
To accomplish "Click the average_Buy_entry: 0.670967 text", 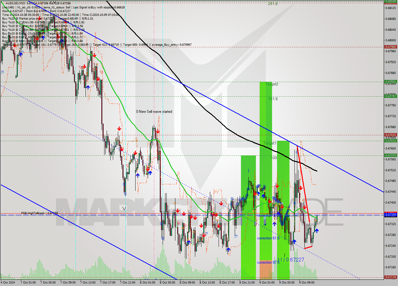I will pyautogui.click(x=171, y=45).
